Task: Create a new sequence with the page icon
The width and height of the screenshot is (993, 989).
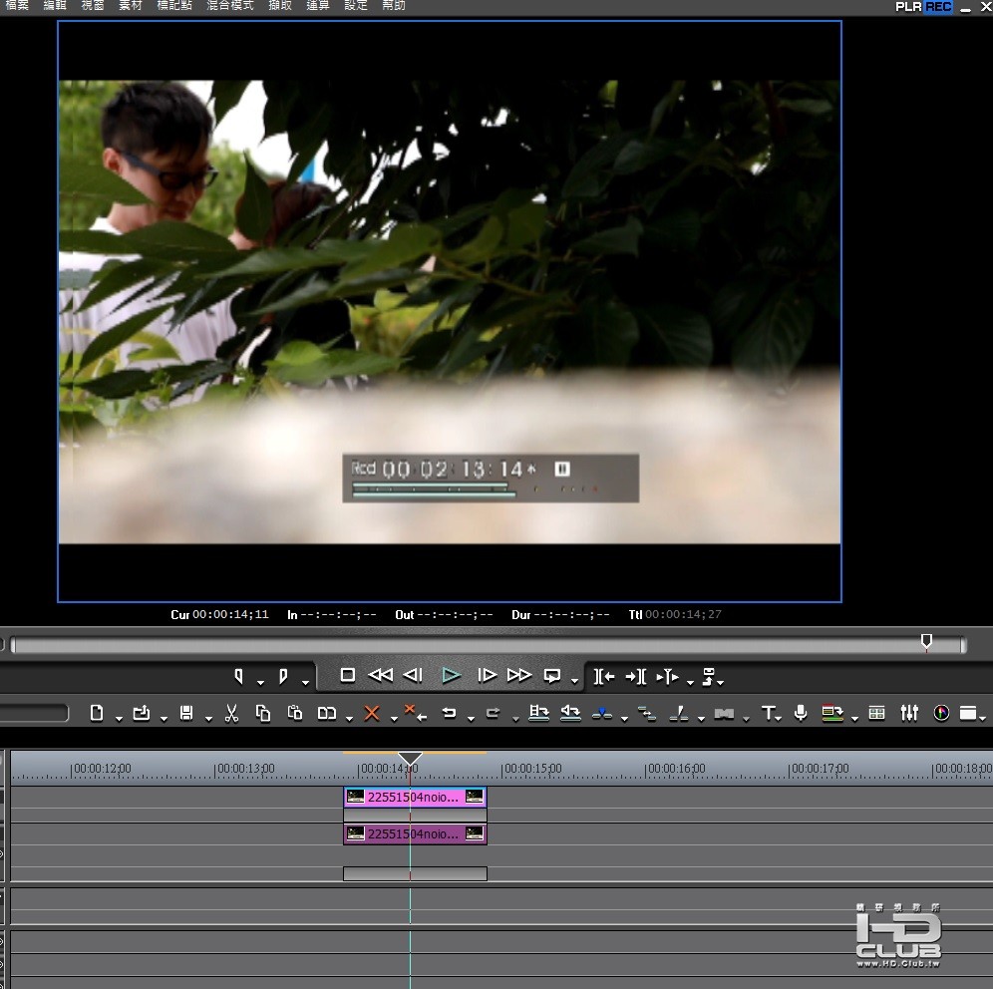Action: (x=97, y=713)
